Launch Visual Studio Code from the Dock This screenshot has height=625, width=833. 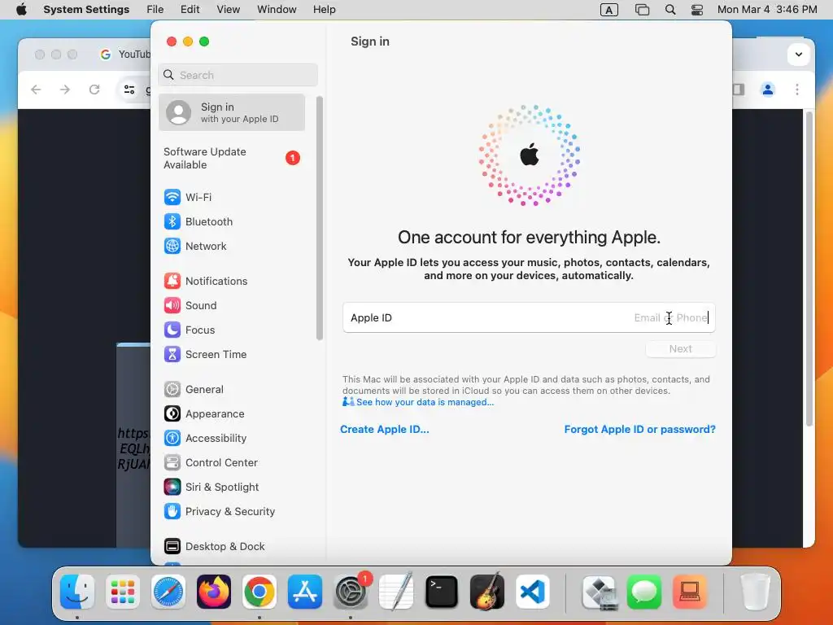pyautogui.click(x=532, y=592)
